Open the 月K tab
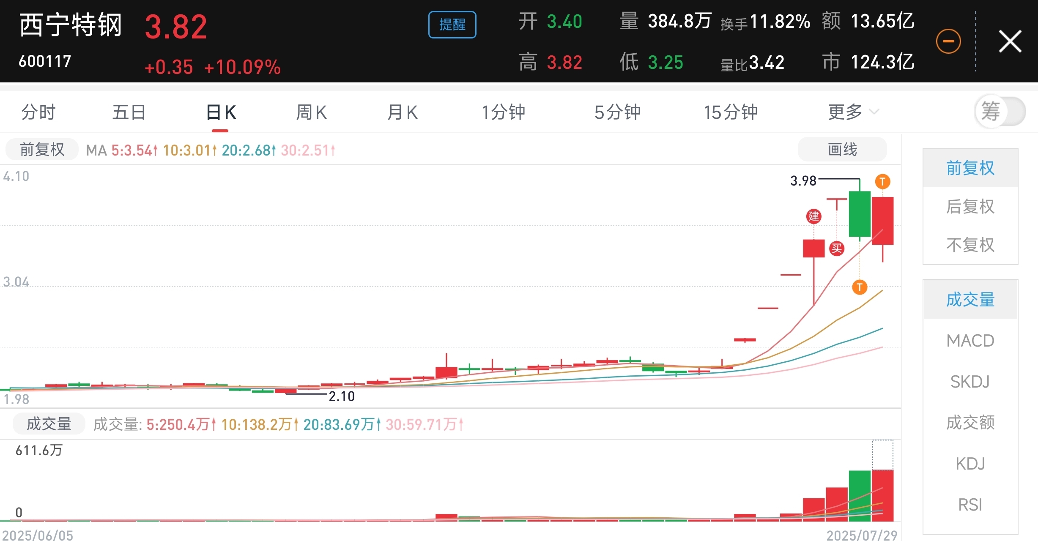1038x541 pixels. pos(403,112)
